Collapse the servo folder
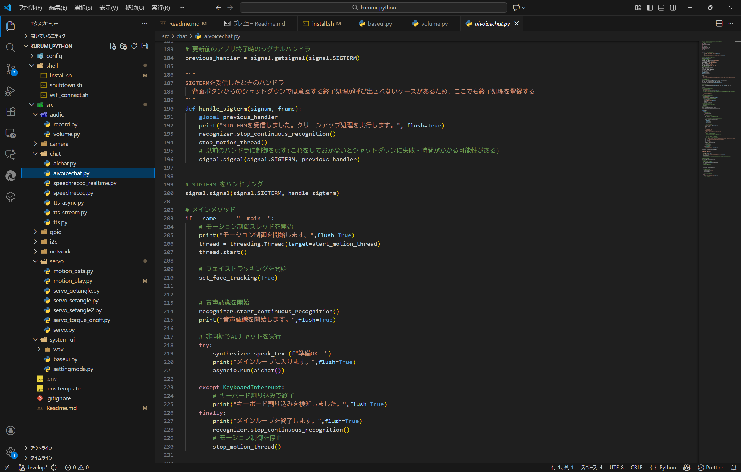Screen dimensions: 741x472 (57, 261)
